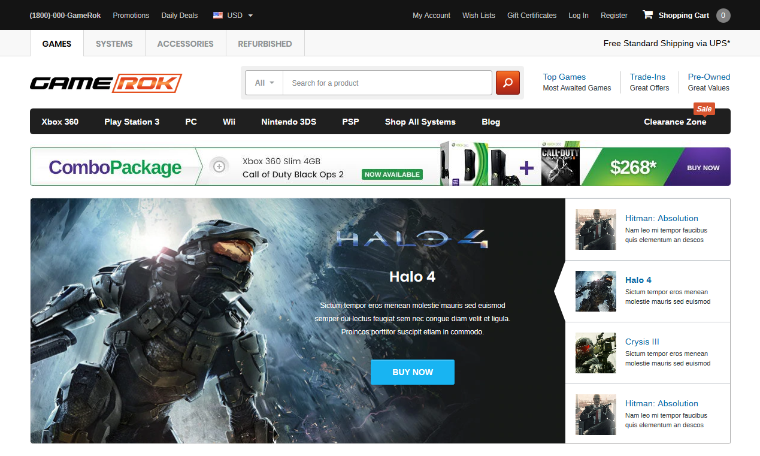Viewport: 760px width, 456px height.
Task: Focus the Search for a product field
Action: tap(387, 83)
